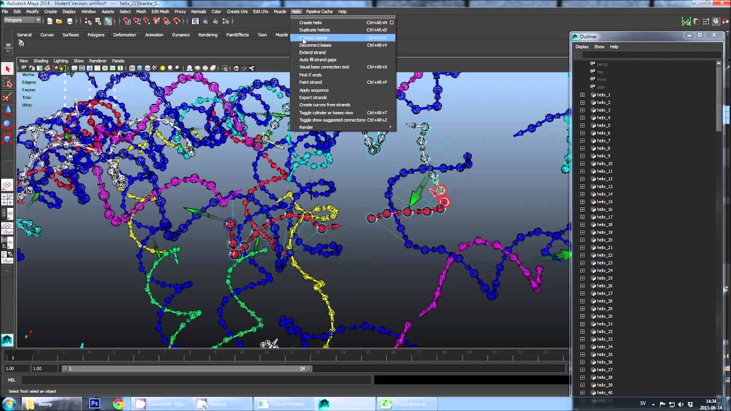Open Show menu in Outliner window
The image size is (731, 411).
(599, 47)
